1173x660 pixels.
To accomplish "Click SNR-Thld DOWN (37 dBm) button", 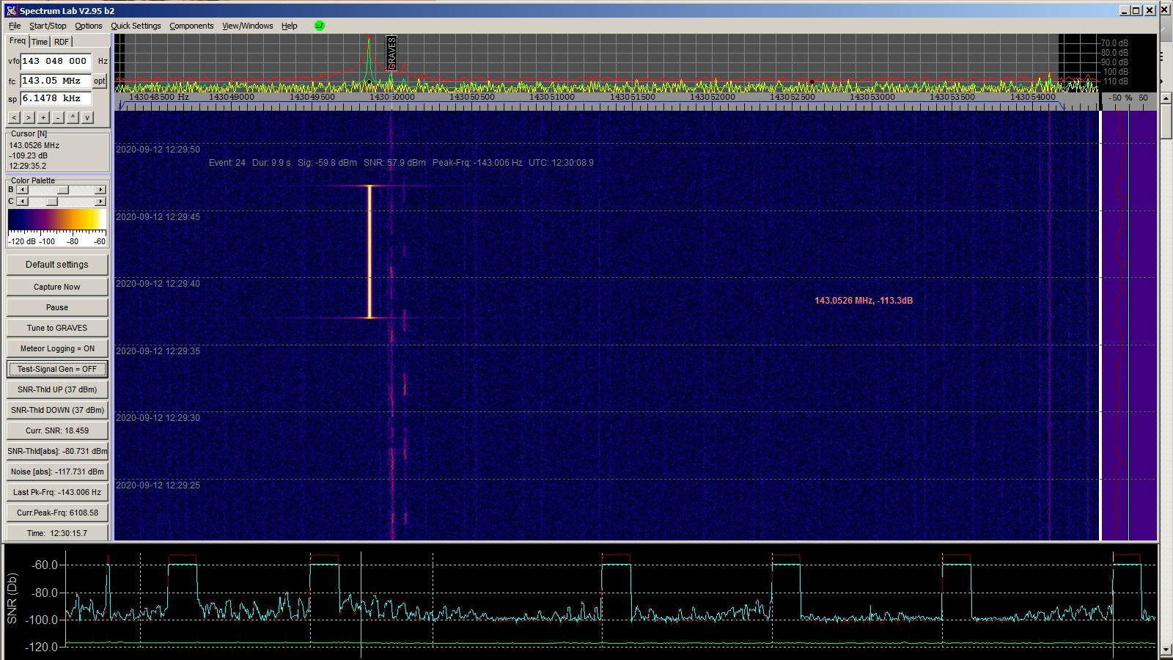I will [57, 410].
